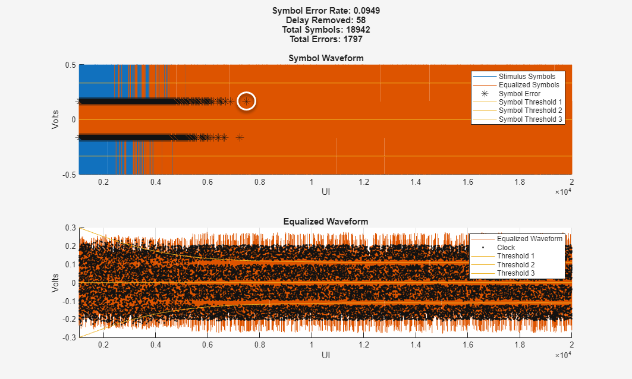This screenshot has height=379, width=632.
Task: Click the Clock dot legend icon
Action: [483, 248]
